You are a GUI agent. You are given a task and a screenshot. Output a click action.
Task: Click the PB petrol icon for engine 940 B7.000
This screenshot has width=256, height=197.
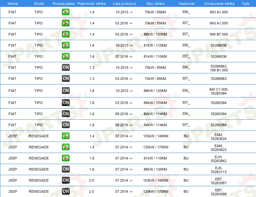65,34
